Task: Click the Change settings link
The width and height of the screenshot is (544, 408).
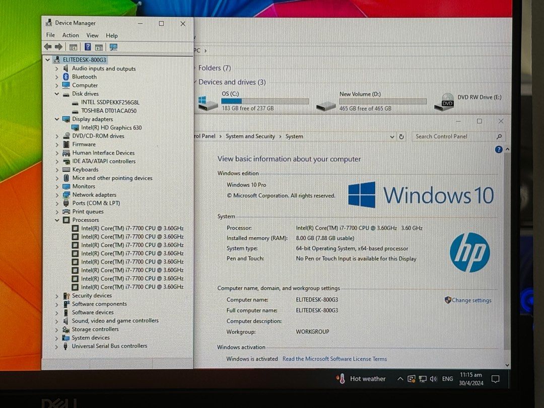Action: pos(472,300)
